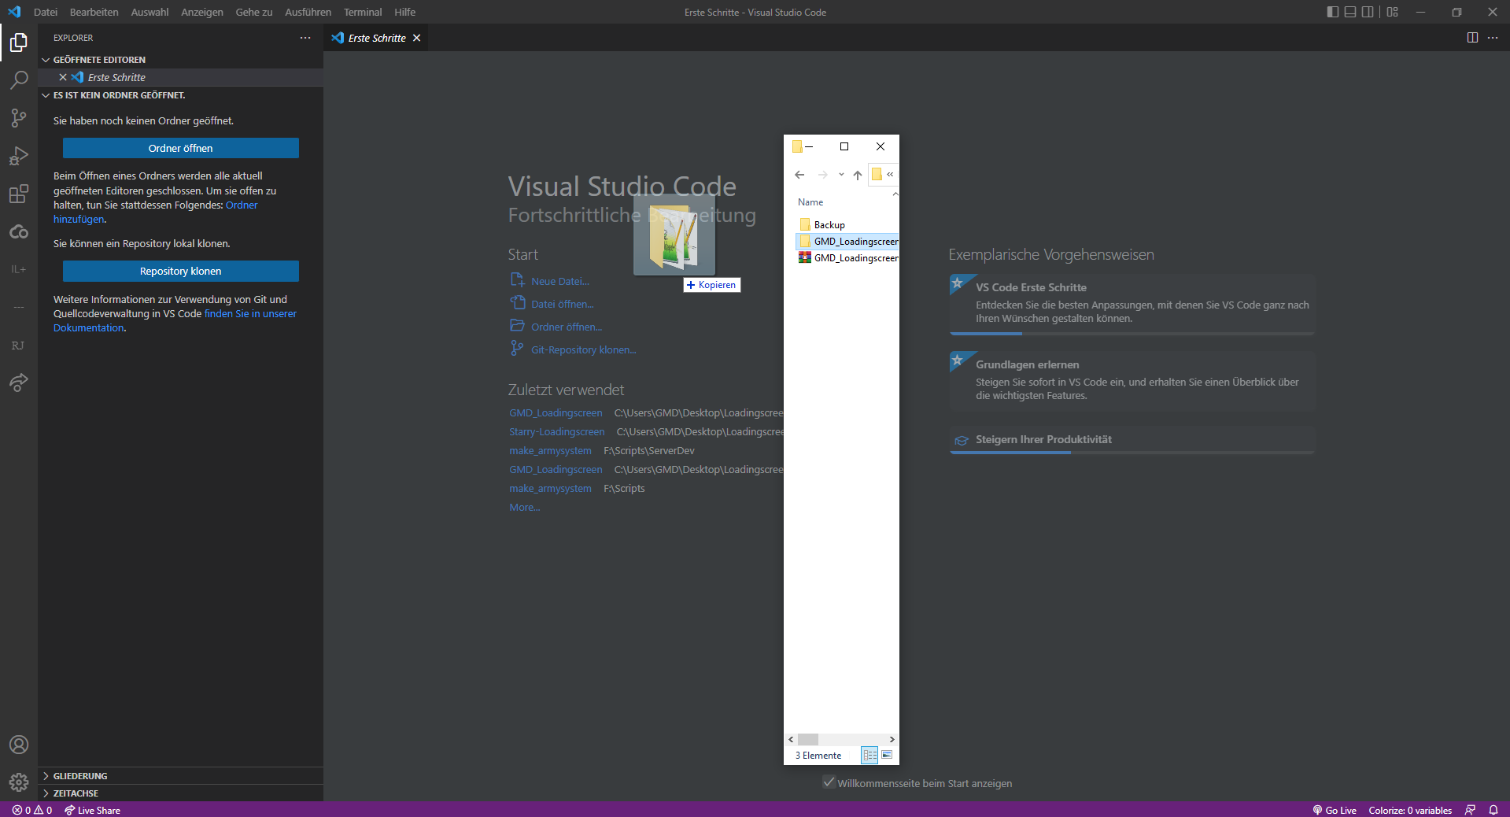Open notifications bell in status bar
1510x817 pixels.
(x=1493, y=810)
